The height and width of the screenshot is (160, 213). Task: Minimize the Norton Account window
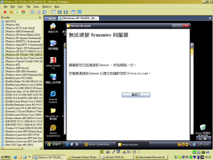(174, 26)
